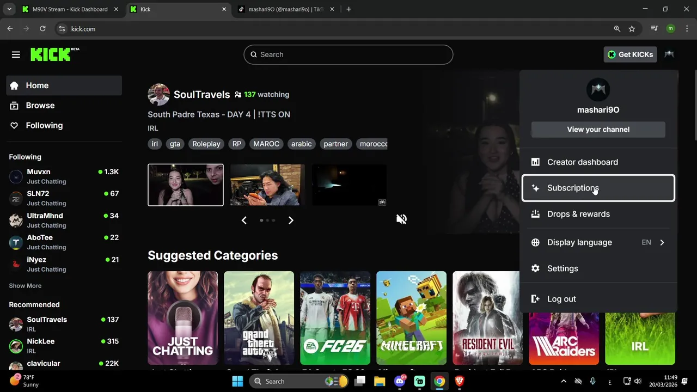Open Minecraft category card
The height and width of the screenshot is (392, 697).
(412, 318)
